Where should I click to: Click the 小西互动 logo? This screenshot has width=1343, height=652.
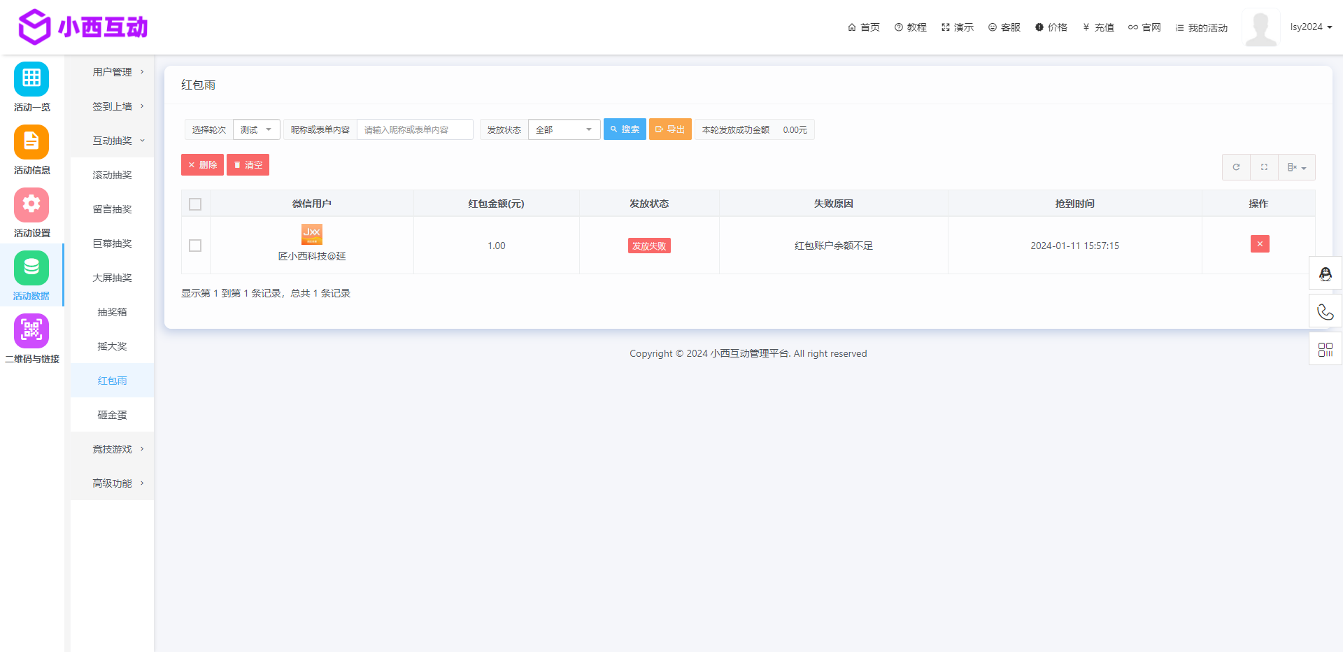pyautogui.click(x=83, y=27)
